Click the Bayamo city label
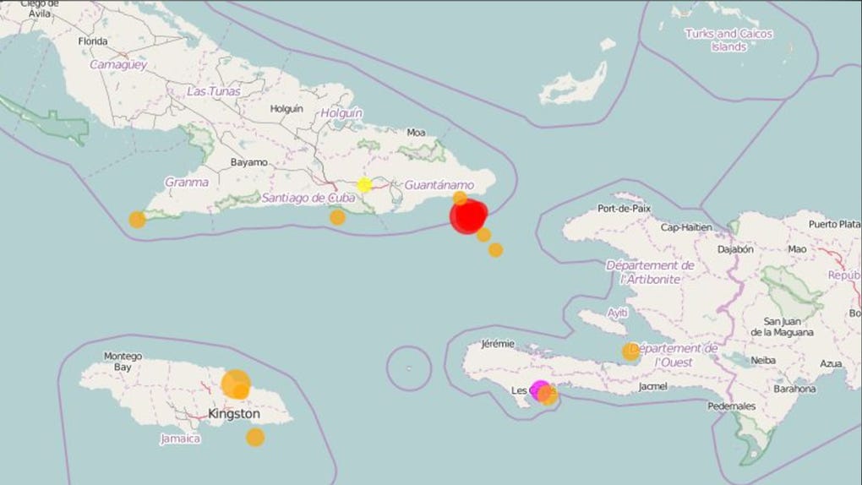Screen dimensions: 862x485 click(x=249, y=161)
